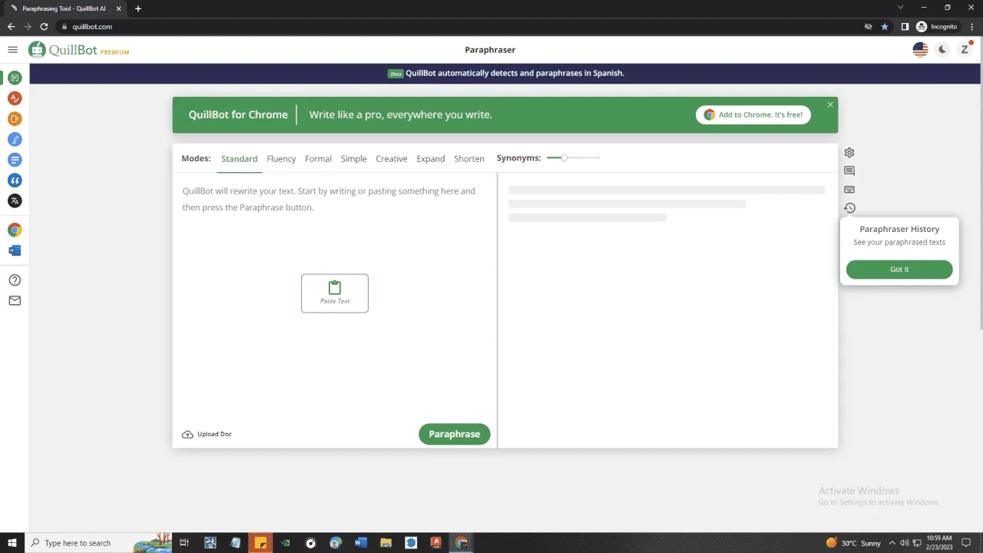Click Upload Doc link
The height and width of the screenshot is (553, 983).
click(207, 434)
